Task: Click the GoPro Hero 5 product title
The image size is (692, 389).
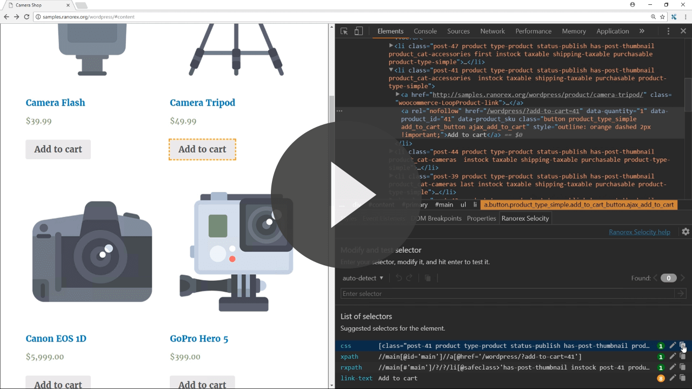Action: tap(199, 339)
